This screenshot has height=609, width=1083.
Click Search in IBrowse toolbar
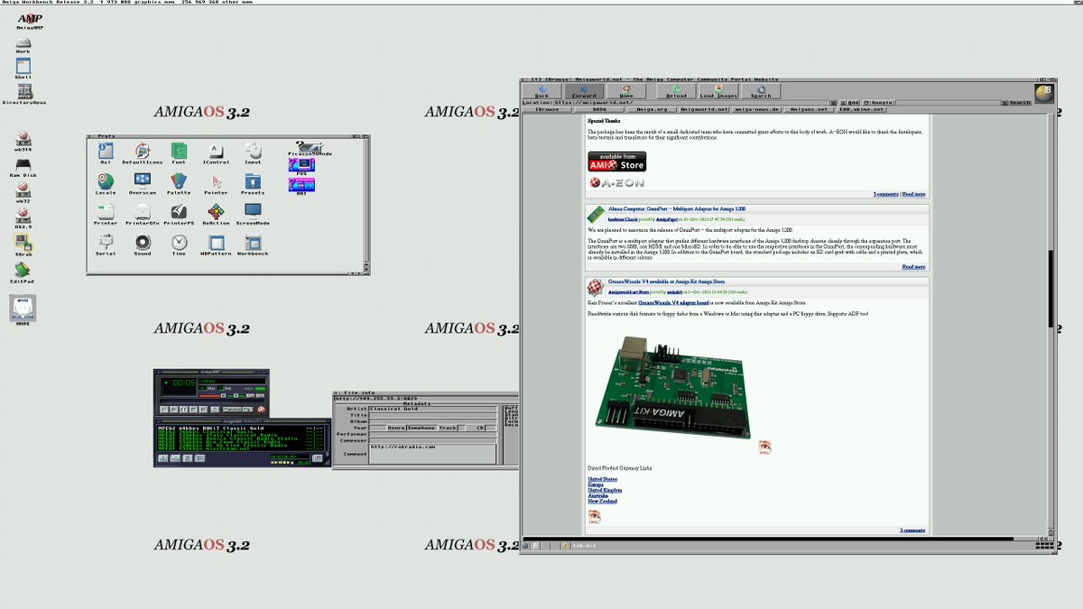[x=761, y=90]
